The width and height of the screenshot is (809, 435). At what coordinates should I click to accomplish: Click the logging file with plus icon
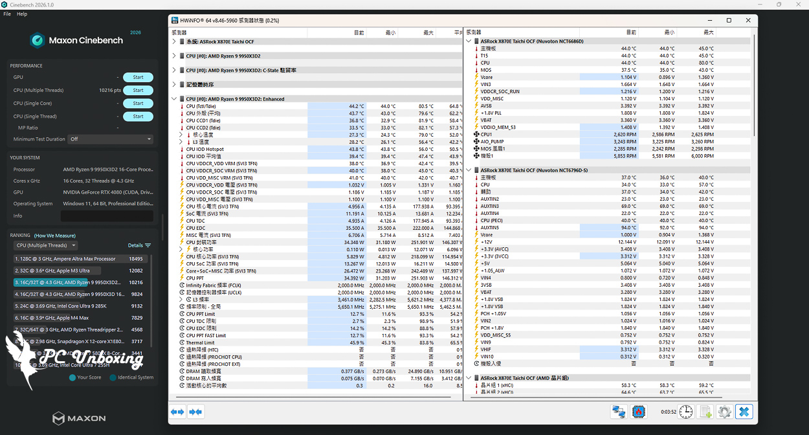pyautogui.click(x=705, y=411)
